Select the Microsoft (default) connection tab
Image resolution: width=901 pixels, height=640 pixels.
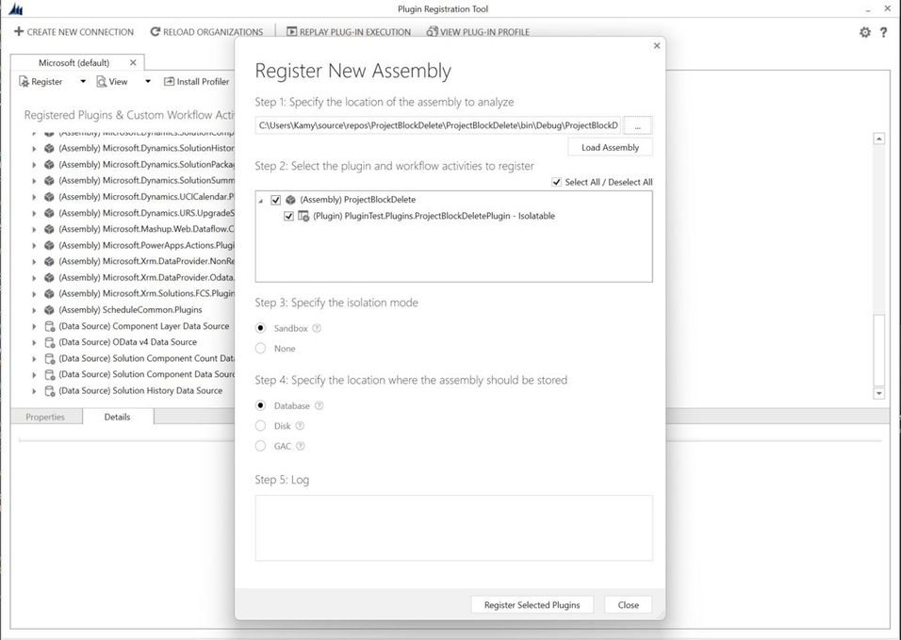pyautogui.click(x=74, y=62)
